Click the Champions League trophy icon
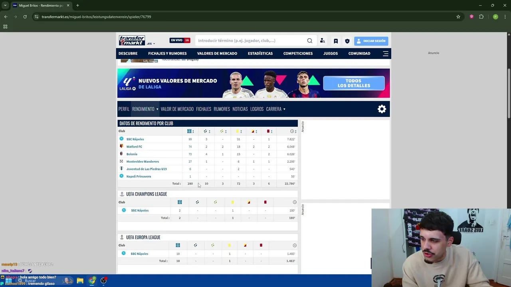Image resolution: width=511 pixels, height=287 pixels. (x=122, y=194)
